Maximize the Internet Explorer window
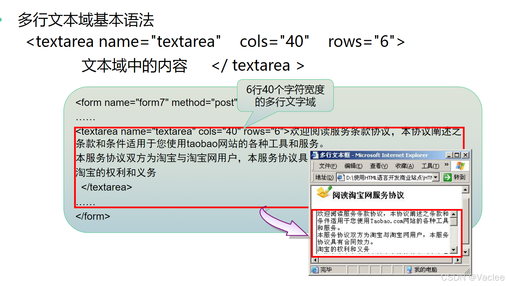This screenshot has width=506, height=286. click(457, 155)
